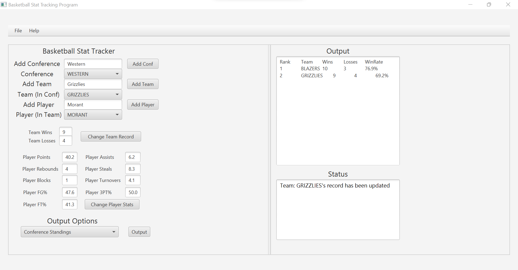Click the Add Conf button
The image size is (518, 270).
coord(142,64)
